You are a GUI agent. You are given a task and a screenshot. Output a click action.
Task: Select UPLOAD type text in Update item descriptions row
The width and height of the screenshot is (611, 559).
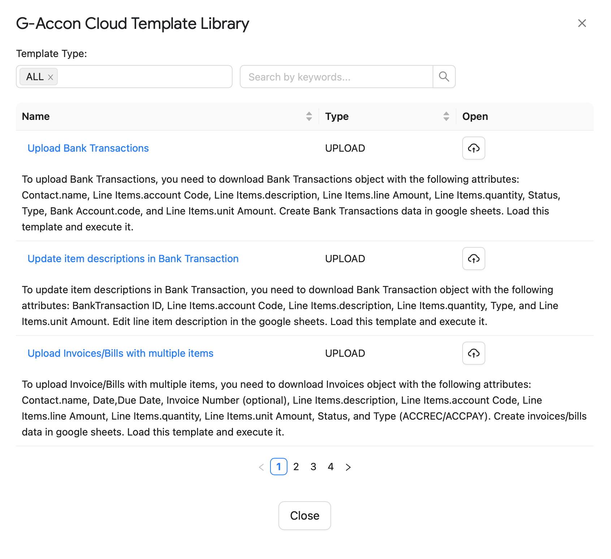[x=345, y=259]
